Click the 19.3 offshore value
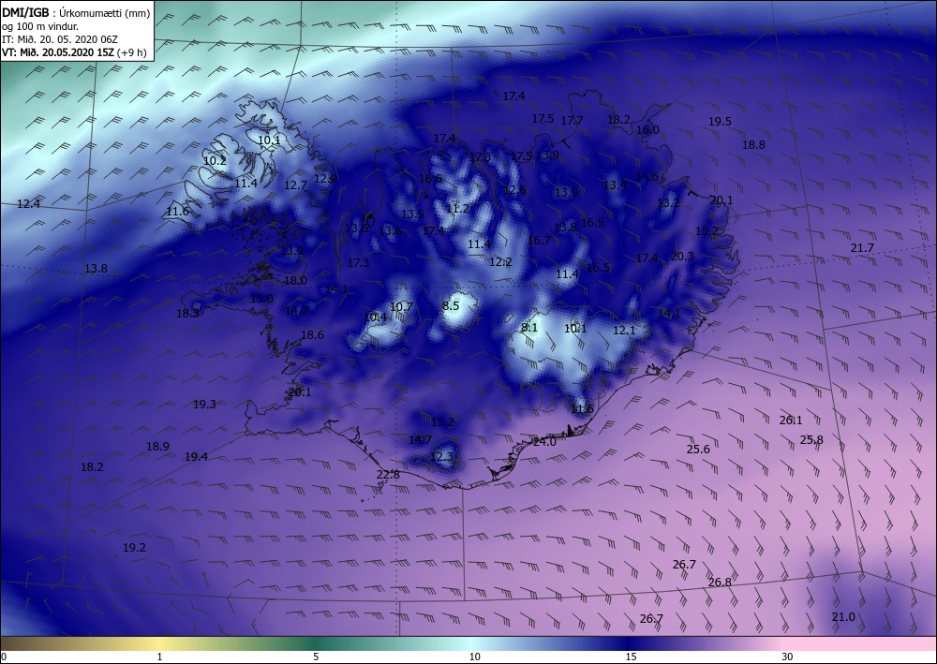The image size is (937, 664). [x=204, y=405]
